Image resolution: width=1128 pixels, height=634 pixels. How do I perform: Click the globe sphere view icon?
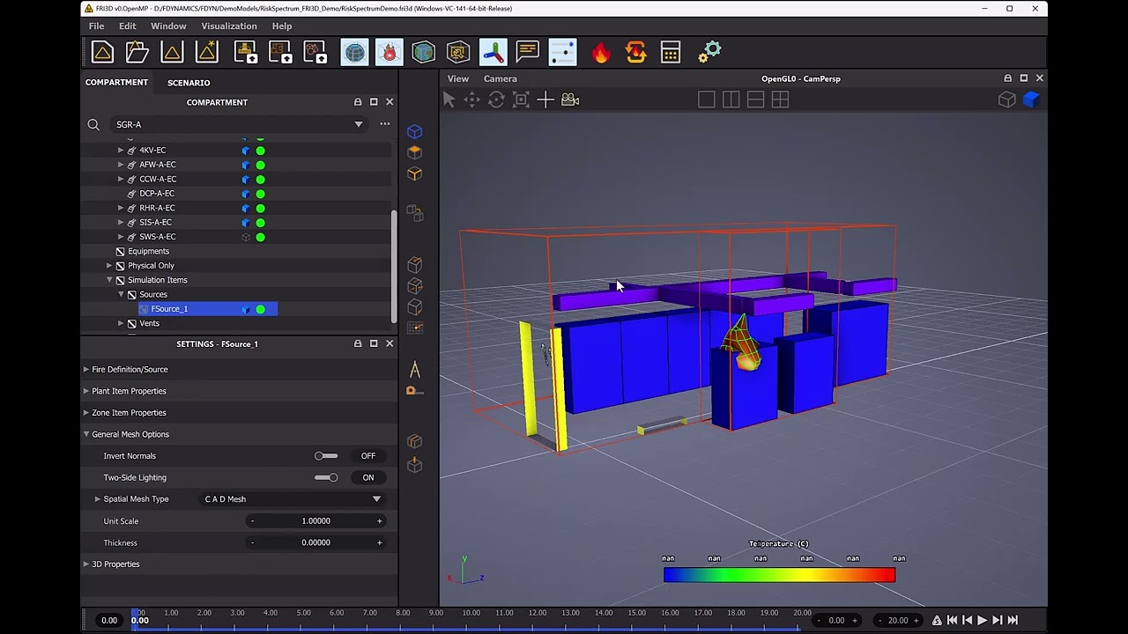point(354,53)
